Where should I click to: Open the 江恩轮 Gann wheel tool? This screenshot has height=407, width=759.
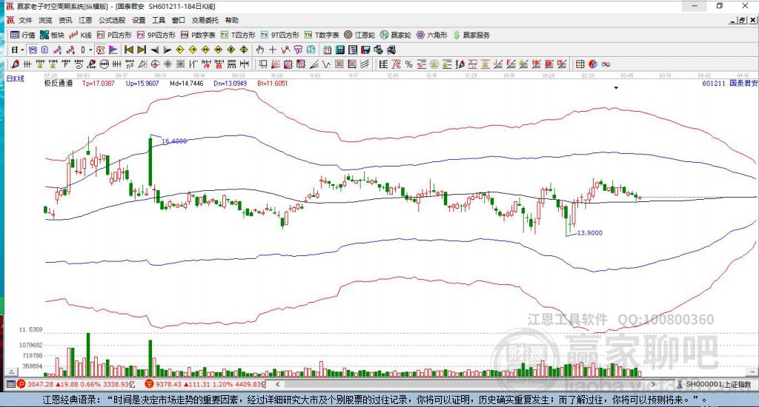pyautogui.click(x=359, y=35)
